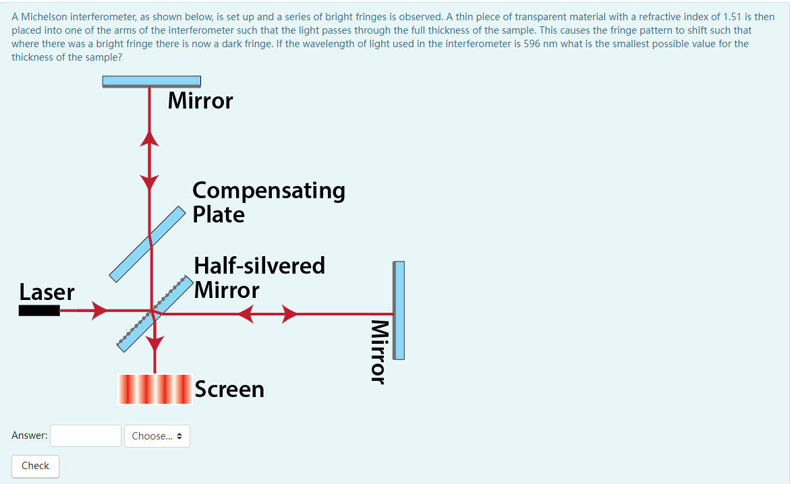Click the Answer input field
Screen dimensions: 790x484
coord(85,435)
